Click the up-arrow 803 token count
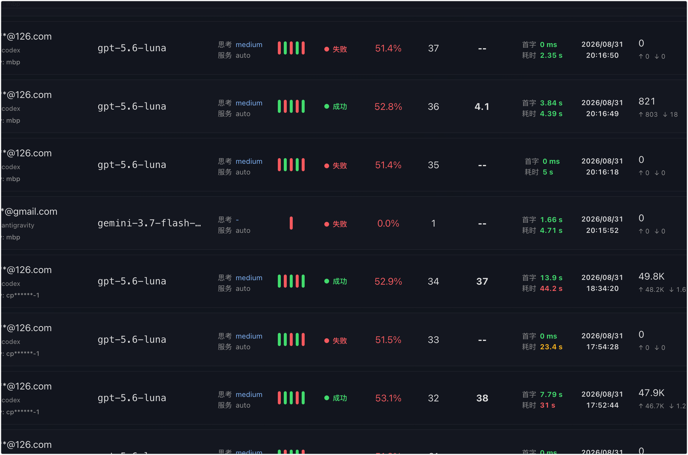688x455 pixels. coord(648,115)
